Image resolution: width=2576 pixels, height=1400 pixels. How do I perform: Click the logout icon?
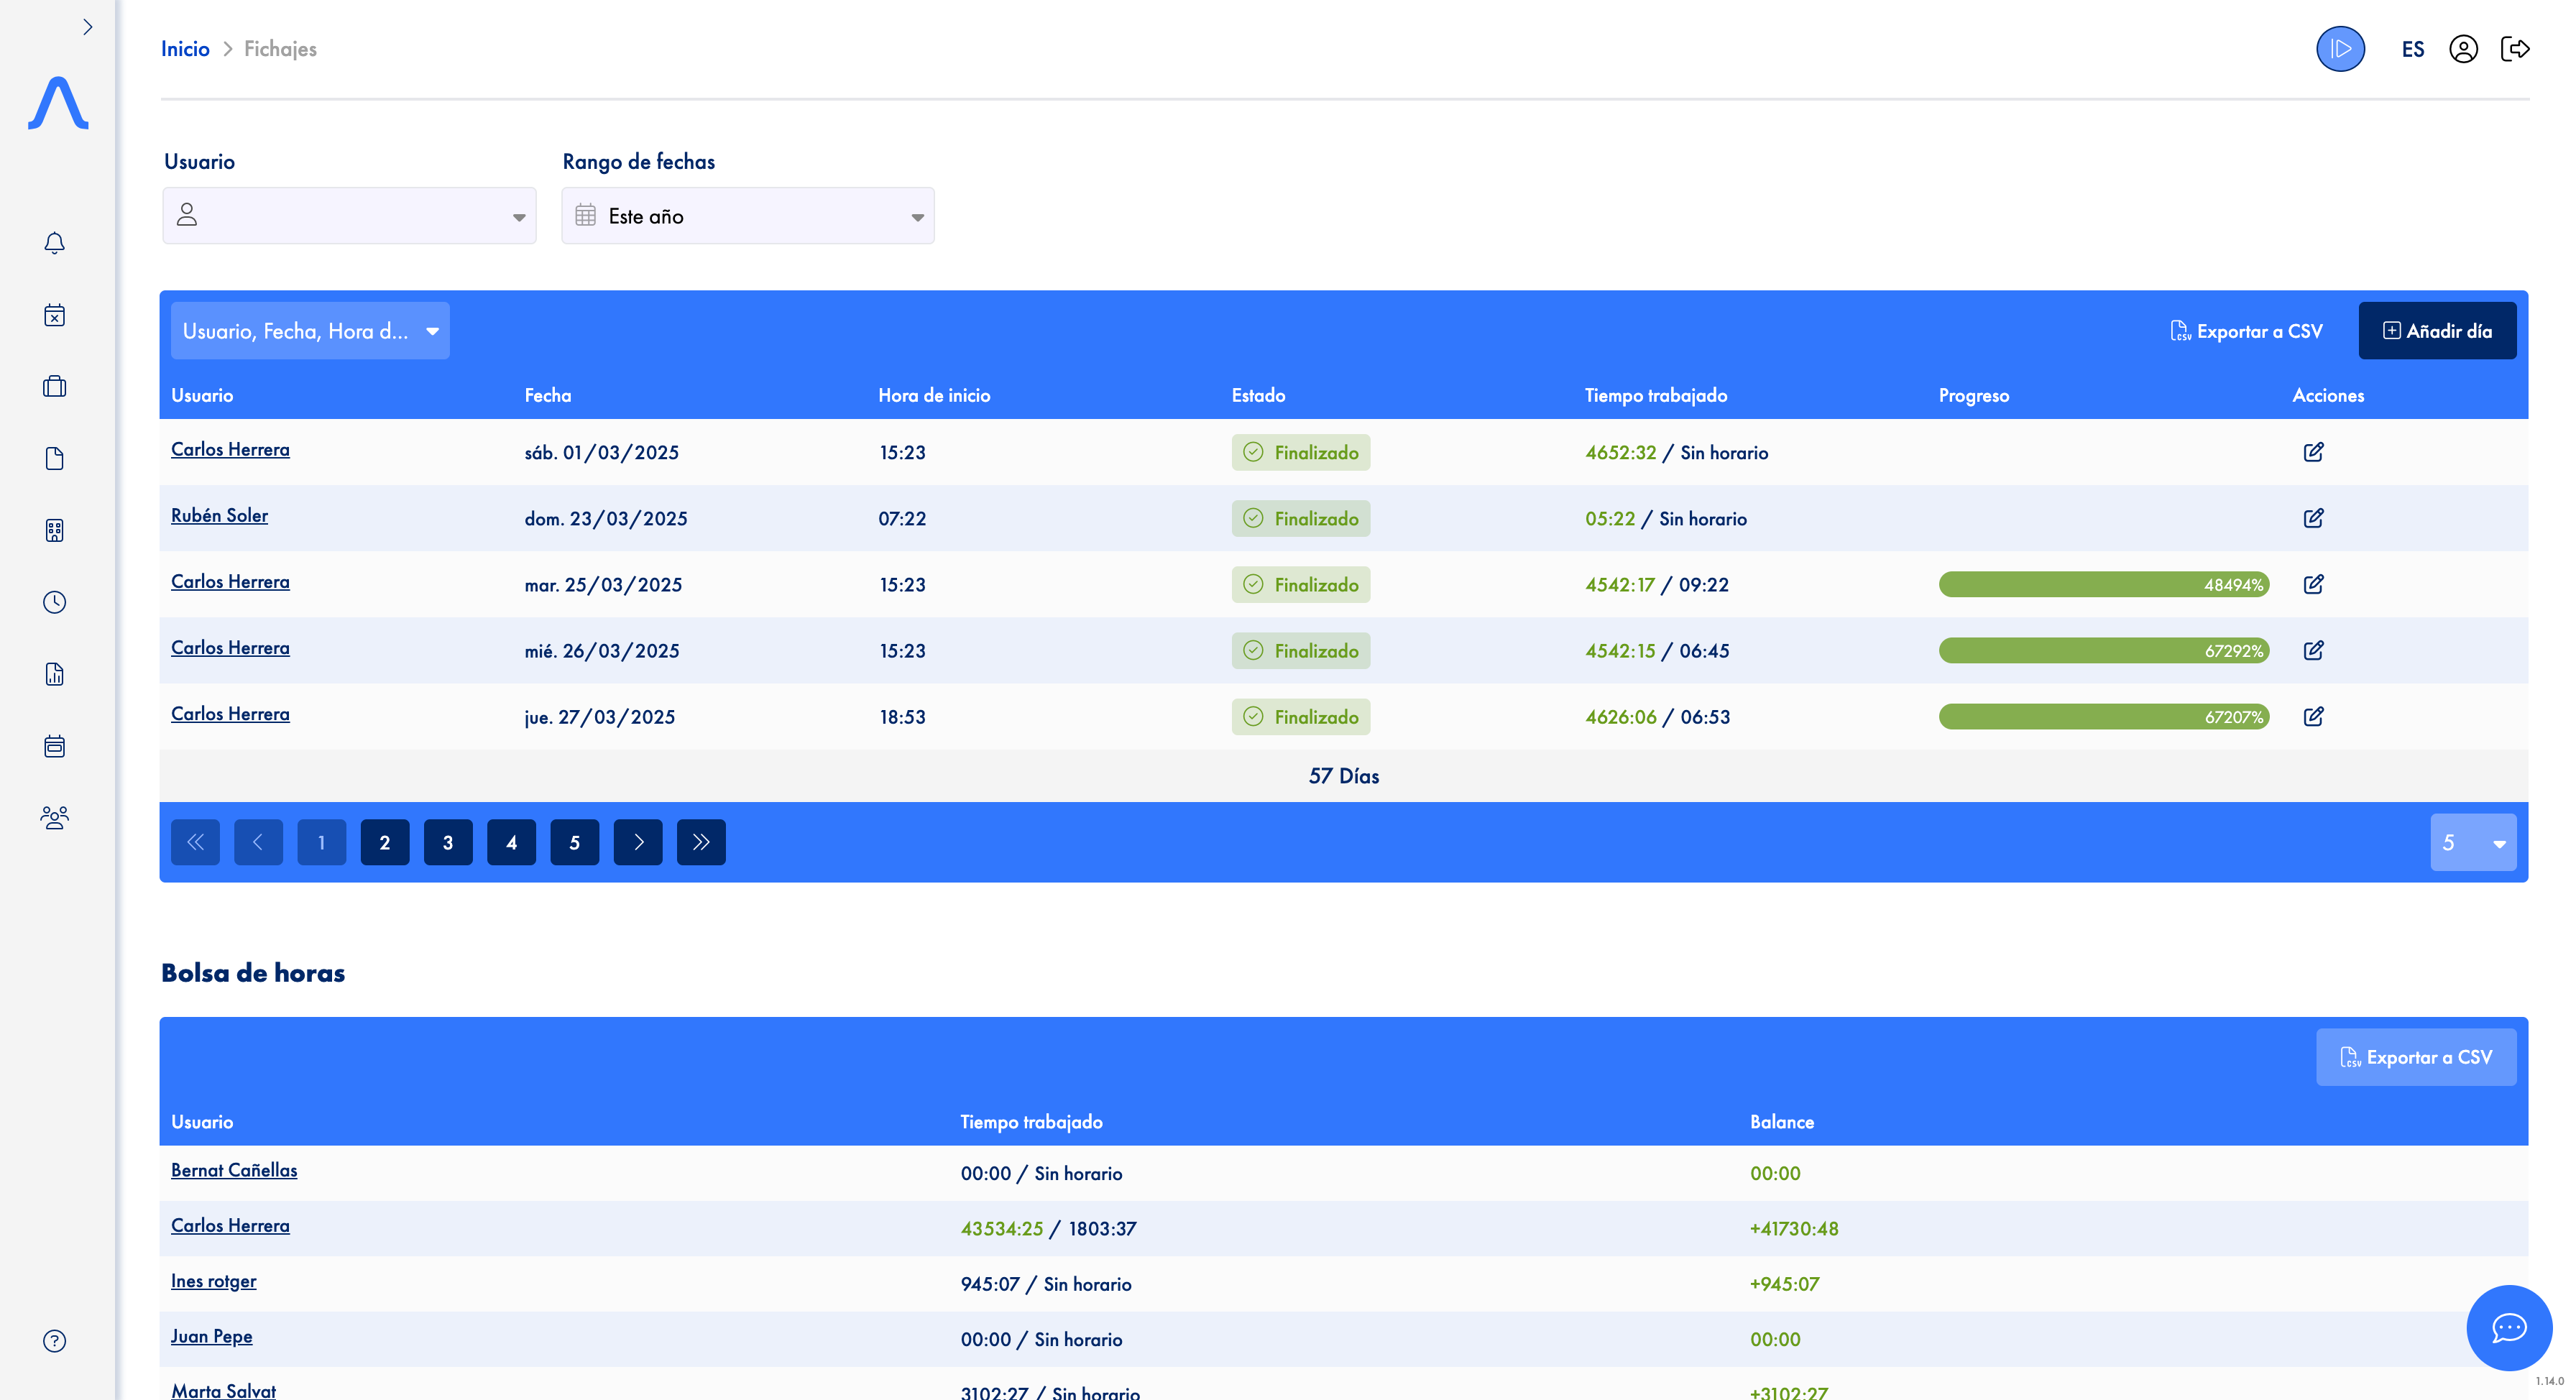[2515, 49]
